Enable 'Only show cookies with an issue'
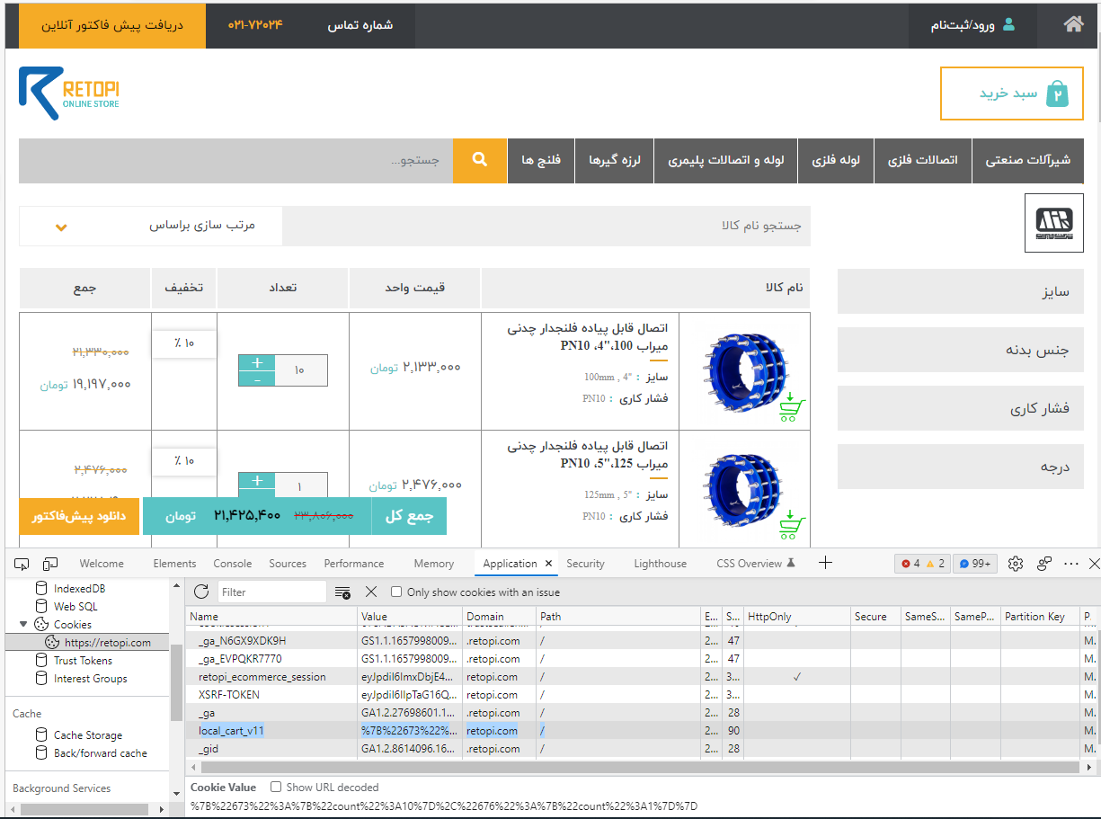1101x819 pixels. 396,592
